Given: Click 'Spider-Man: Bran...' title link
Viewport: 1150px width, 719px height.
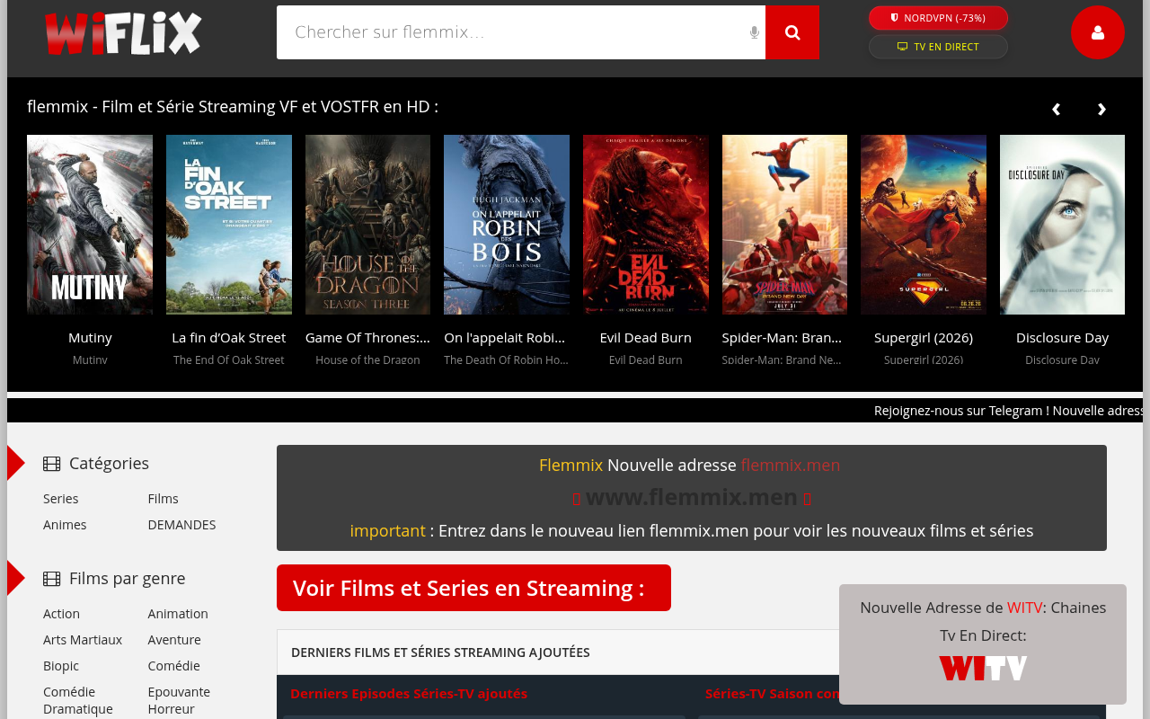Looking at the screenshot, I should coord(782,338).
